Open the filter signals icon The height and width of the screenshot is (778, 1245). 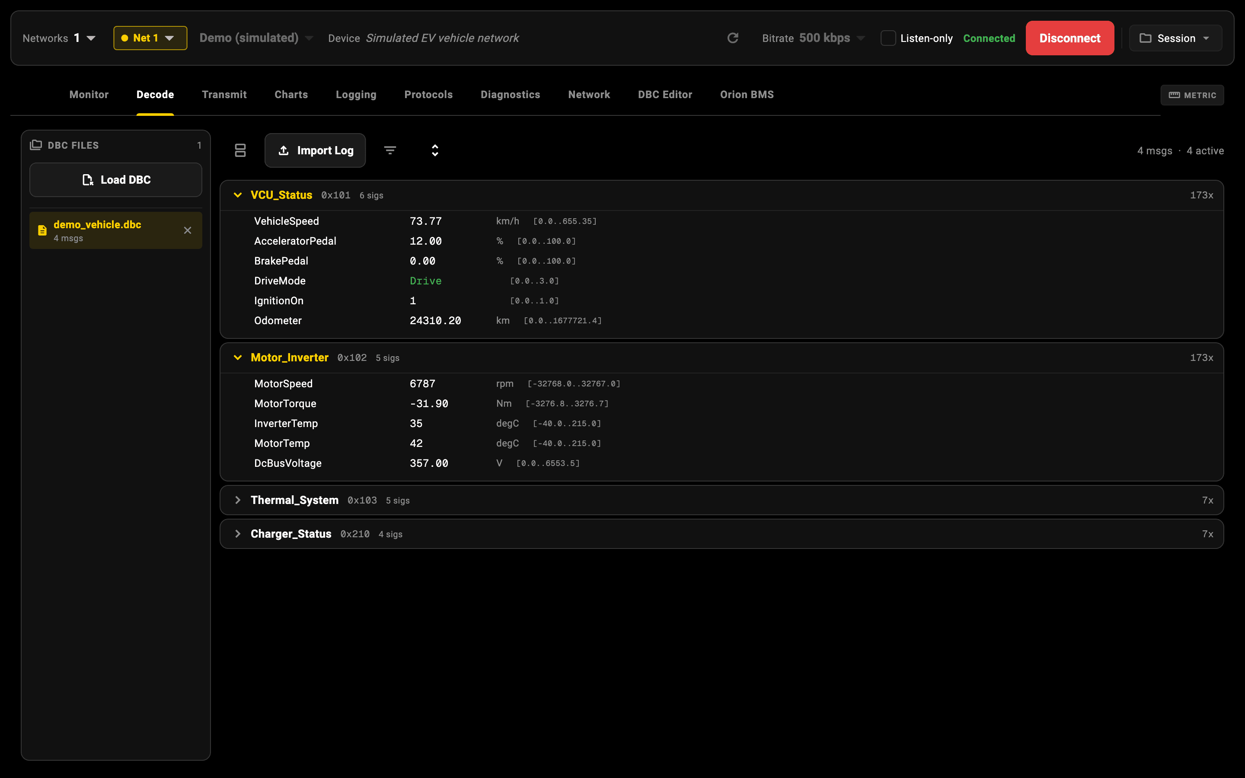click(x=390, y=150)
